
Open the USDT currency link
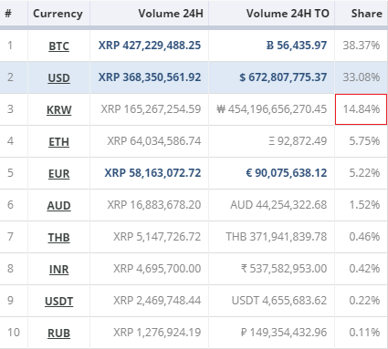point(58,302)
